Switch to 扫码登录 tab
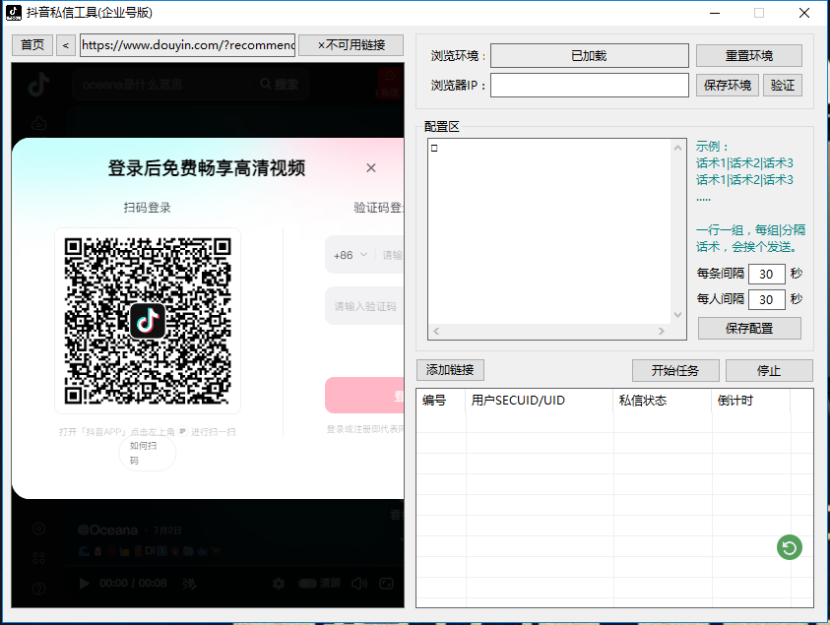830x625 pixels. pos(147,208)
